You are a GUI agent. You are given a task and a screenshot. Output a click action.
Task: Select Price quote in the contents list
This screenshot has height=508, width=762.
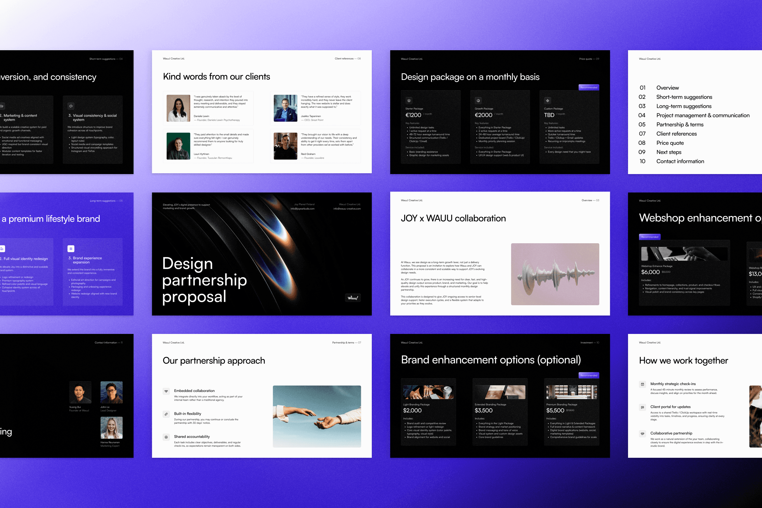pos(670,143)
